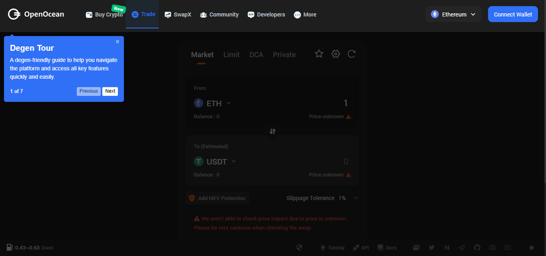Open the Telegram icon link
Viewport: 546px width, 256px height.
click(x=462, y=247)
